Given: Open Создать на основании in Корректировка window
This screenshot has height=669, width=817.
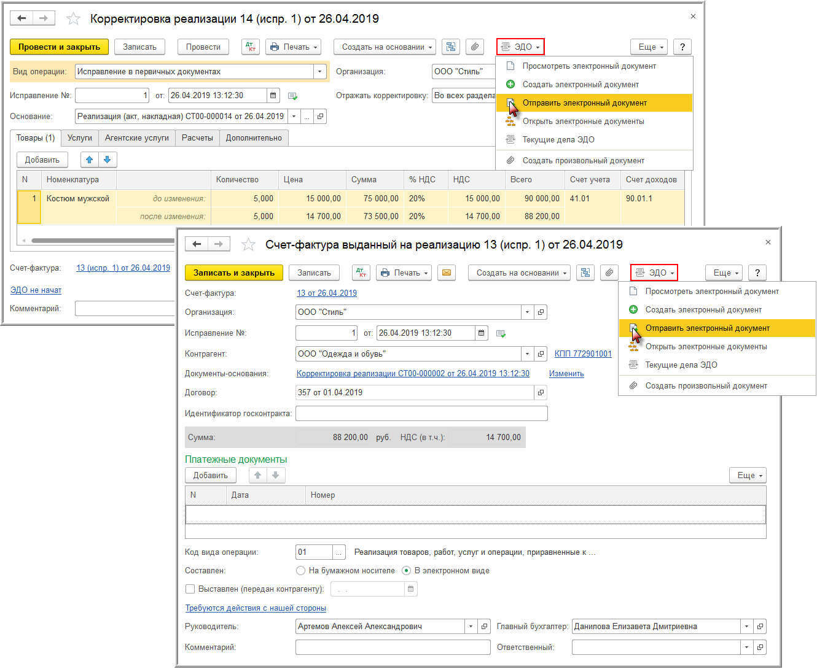Looking at the screenshot, I should [385, 47].
